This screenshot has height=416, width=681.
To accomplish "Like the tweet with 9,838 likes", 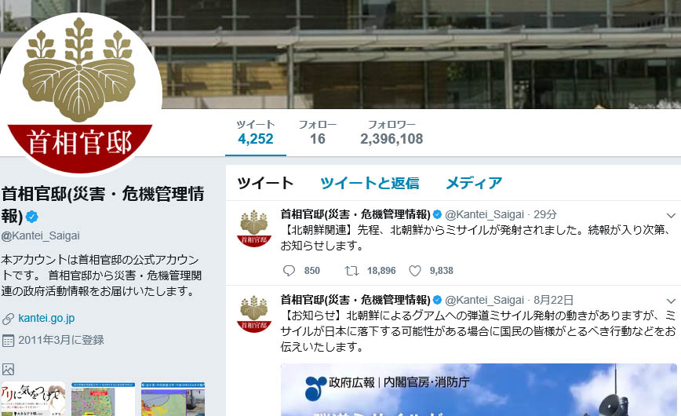I will (415, 271).
